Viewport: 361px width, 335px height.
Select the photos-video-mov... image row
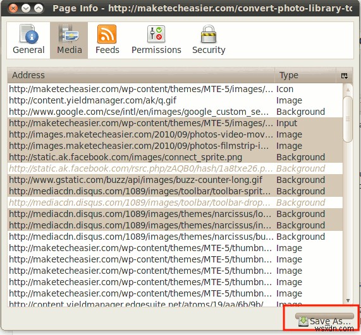pyautogui.click(x=175, y=134)
